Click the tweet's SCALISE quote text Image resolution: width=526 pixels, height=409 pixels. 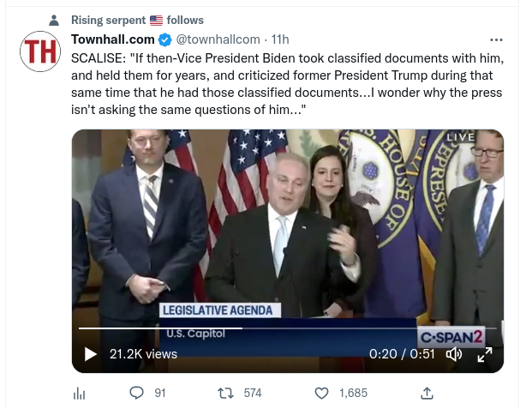(283, 84)
